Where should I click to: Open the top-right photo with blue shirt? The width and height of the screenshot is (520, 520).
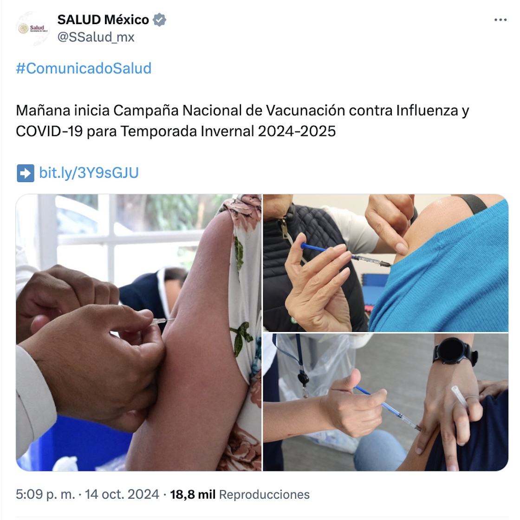(386, 263)
